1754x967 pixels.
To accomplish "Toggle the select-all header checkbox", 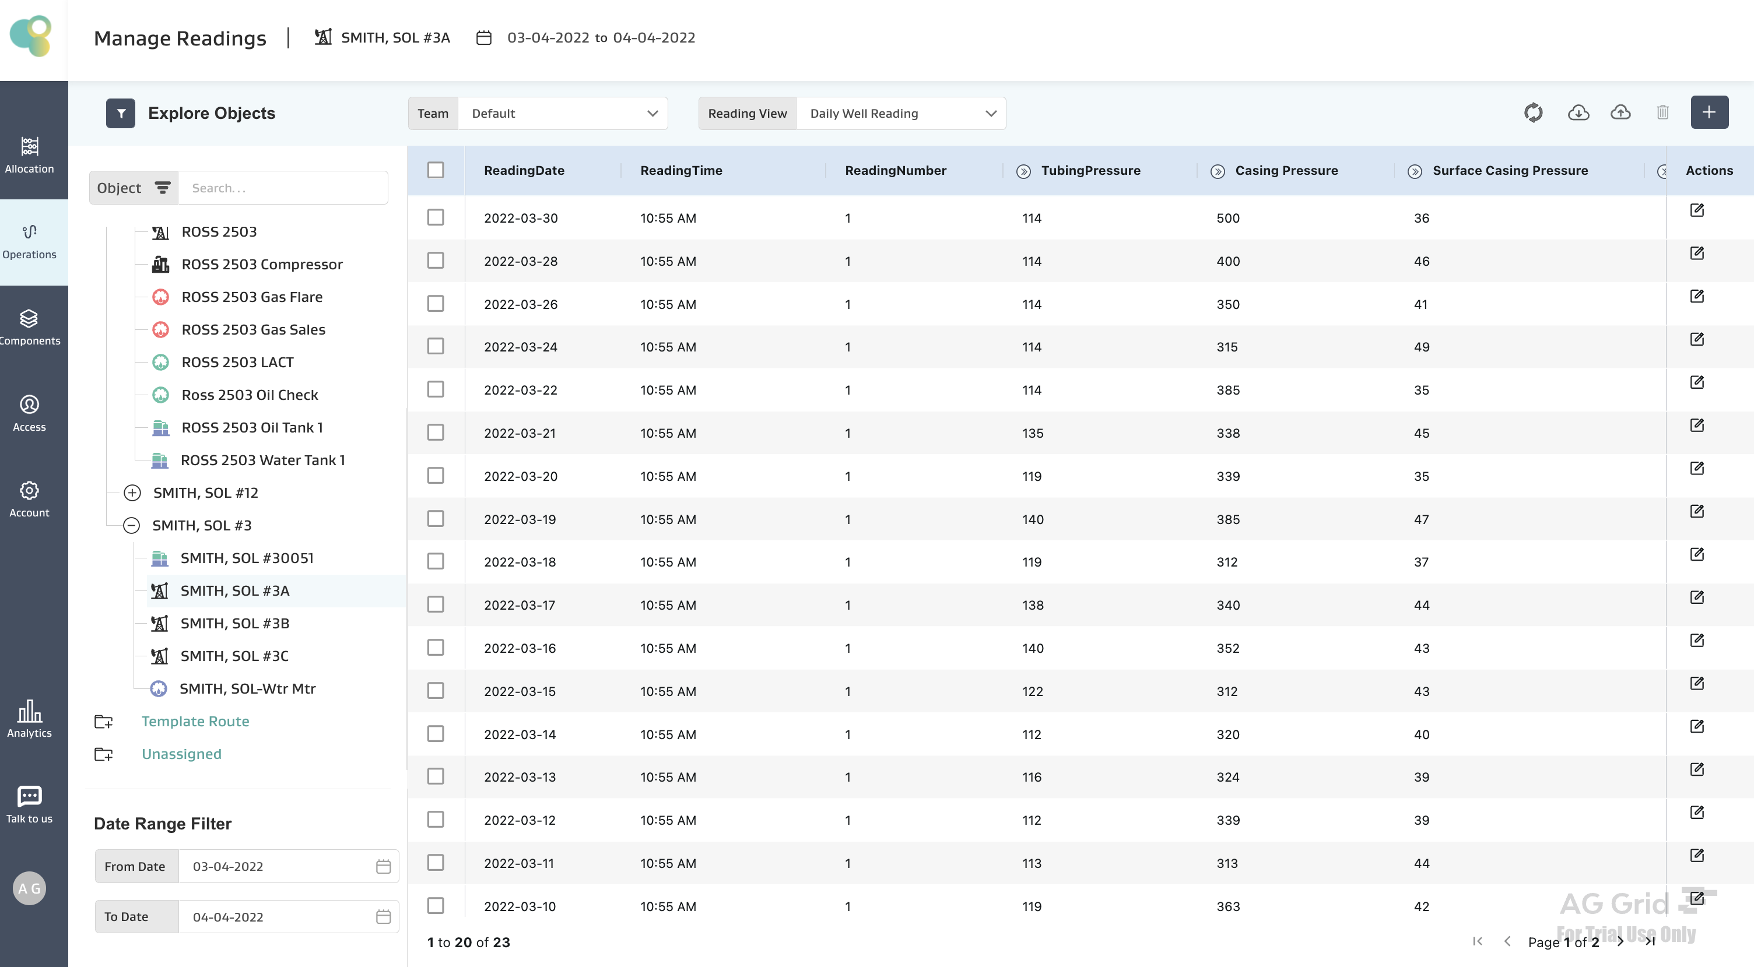I will [435, 170].
